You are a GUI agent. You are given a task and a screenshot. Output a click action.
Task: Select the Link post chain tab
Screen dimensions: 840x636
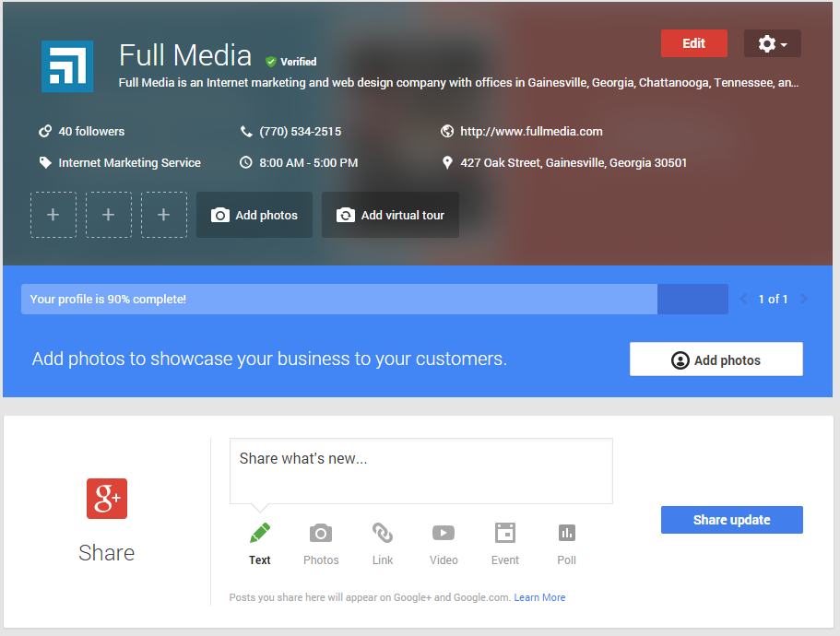(x=383, y=544)
